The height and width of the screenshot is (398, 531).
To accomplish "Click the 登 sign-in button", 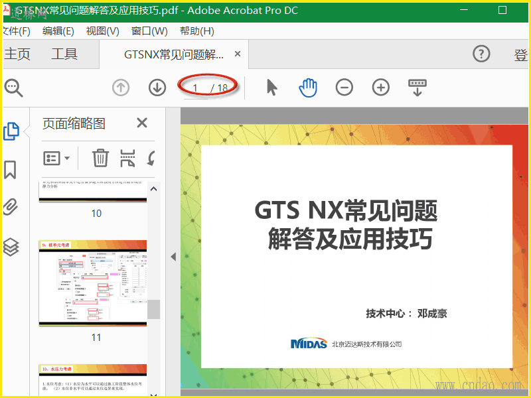I will tap(521, 55).
